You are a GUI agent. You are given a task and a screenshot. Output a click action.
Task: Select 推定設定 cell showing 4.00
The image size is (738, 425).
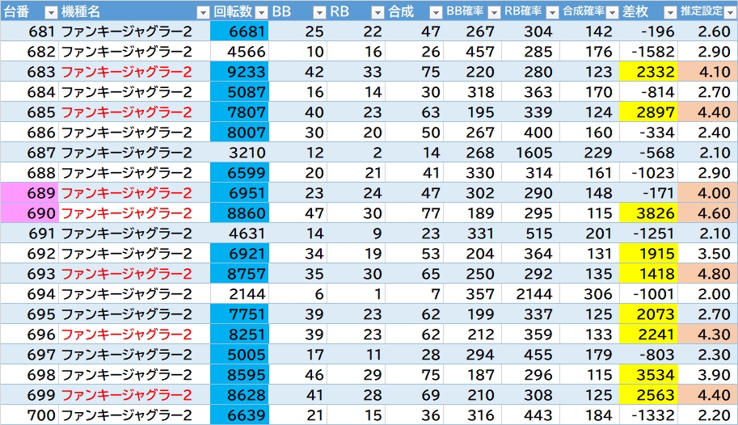click(707, 193)
